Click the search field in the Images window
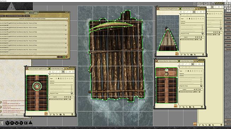Viewport: 231px width, 129px height. click(28, 57)
